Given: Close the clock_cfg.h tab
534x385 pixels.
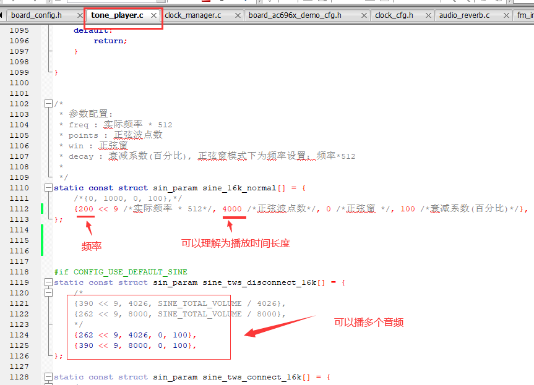Looking at the screenshot, I should point(428,15).
